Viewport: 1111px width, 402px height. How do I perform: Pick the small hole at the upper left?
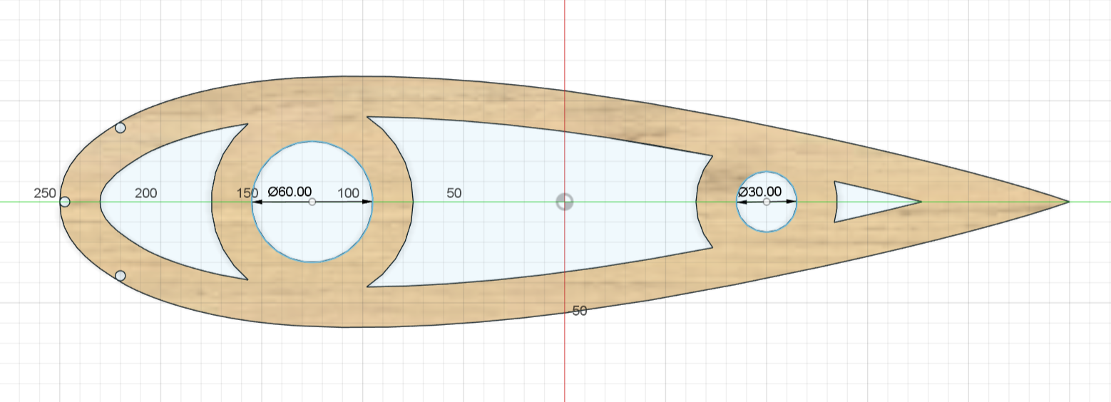(x=121, y=128)
